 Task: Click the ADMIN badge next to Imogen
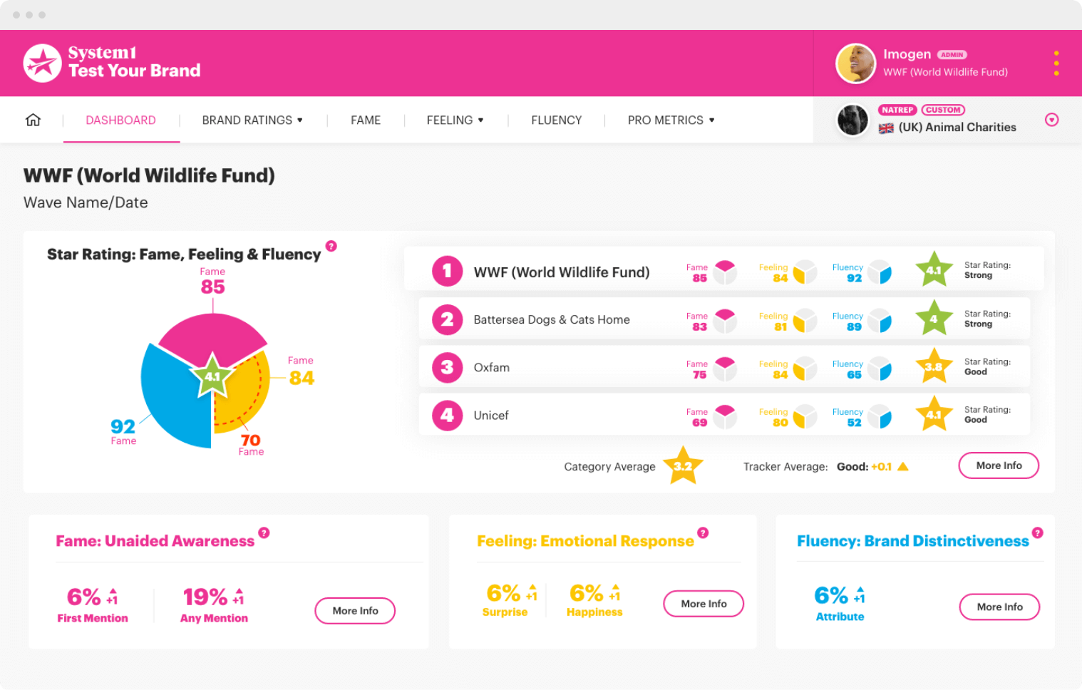952,55
